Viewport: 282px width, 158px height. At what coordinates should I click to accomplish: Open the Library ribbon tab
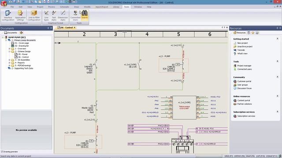click(x=116, y=7)
